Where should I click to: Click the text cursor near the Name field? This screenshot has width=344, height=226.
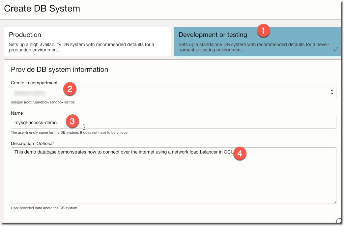pos(84,127)
